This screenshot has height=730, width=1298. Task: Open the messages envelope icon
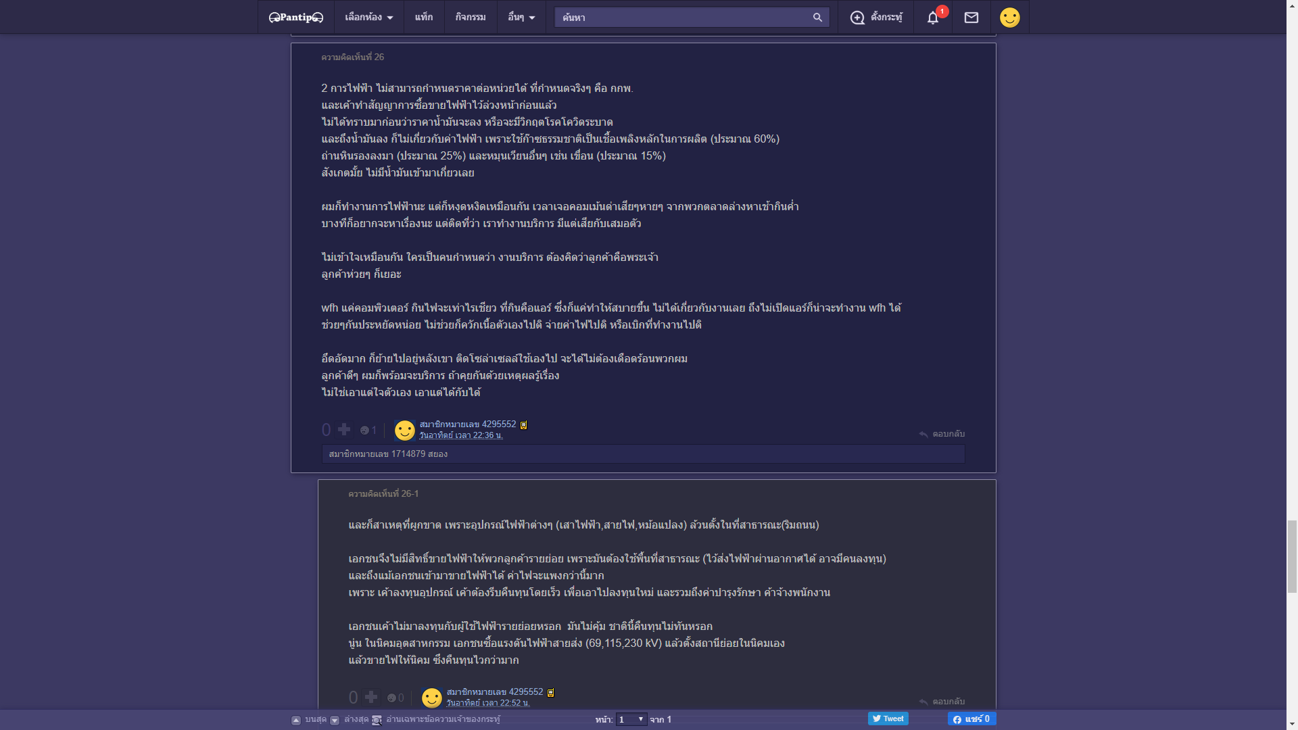coord(971,18)
